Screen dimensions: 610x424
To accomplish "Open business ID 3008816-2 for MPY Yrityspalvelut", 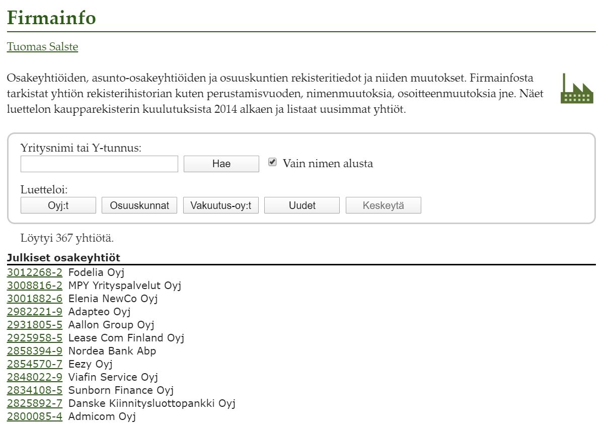I will click(x=35, y=286).
